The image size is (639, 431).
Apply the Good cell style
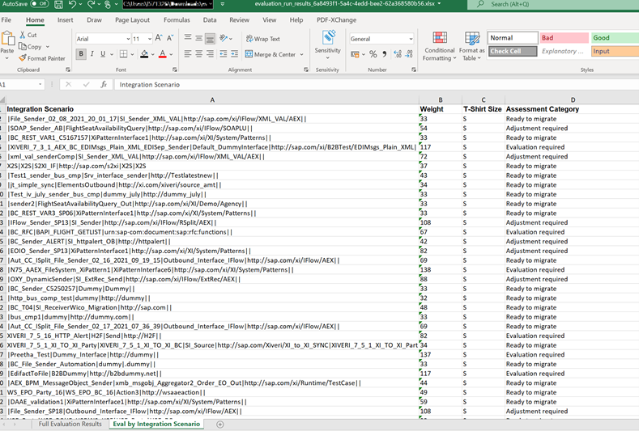click(615, 38)
